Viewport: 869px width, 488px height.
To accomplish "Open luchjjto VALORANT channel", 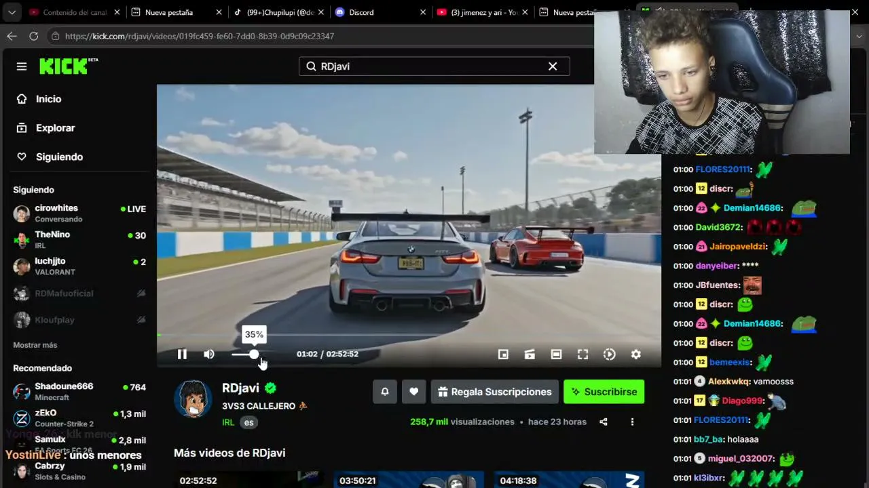I will pos(79,266).
